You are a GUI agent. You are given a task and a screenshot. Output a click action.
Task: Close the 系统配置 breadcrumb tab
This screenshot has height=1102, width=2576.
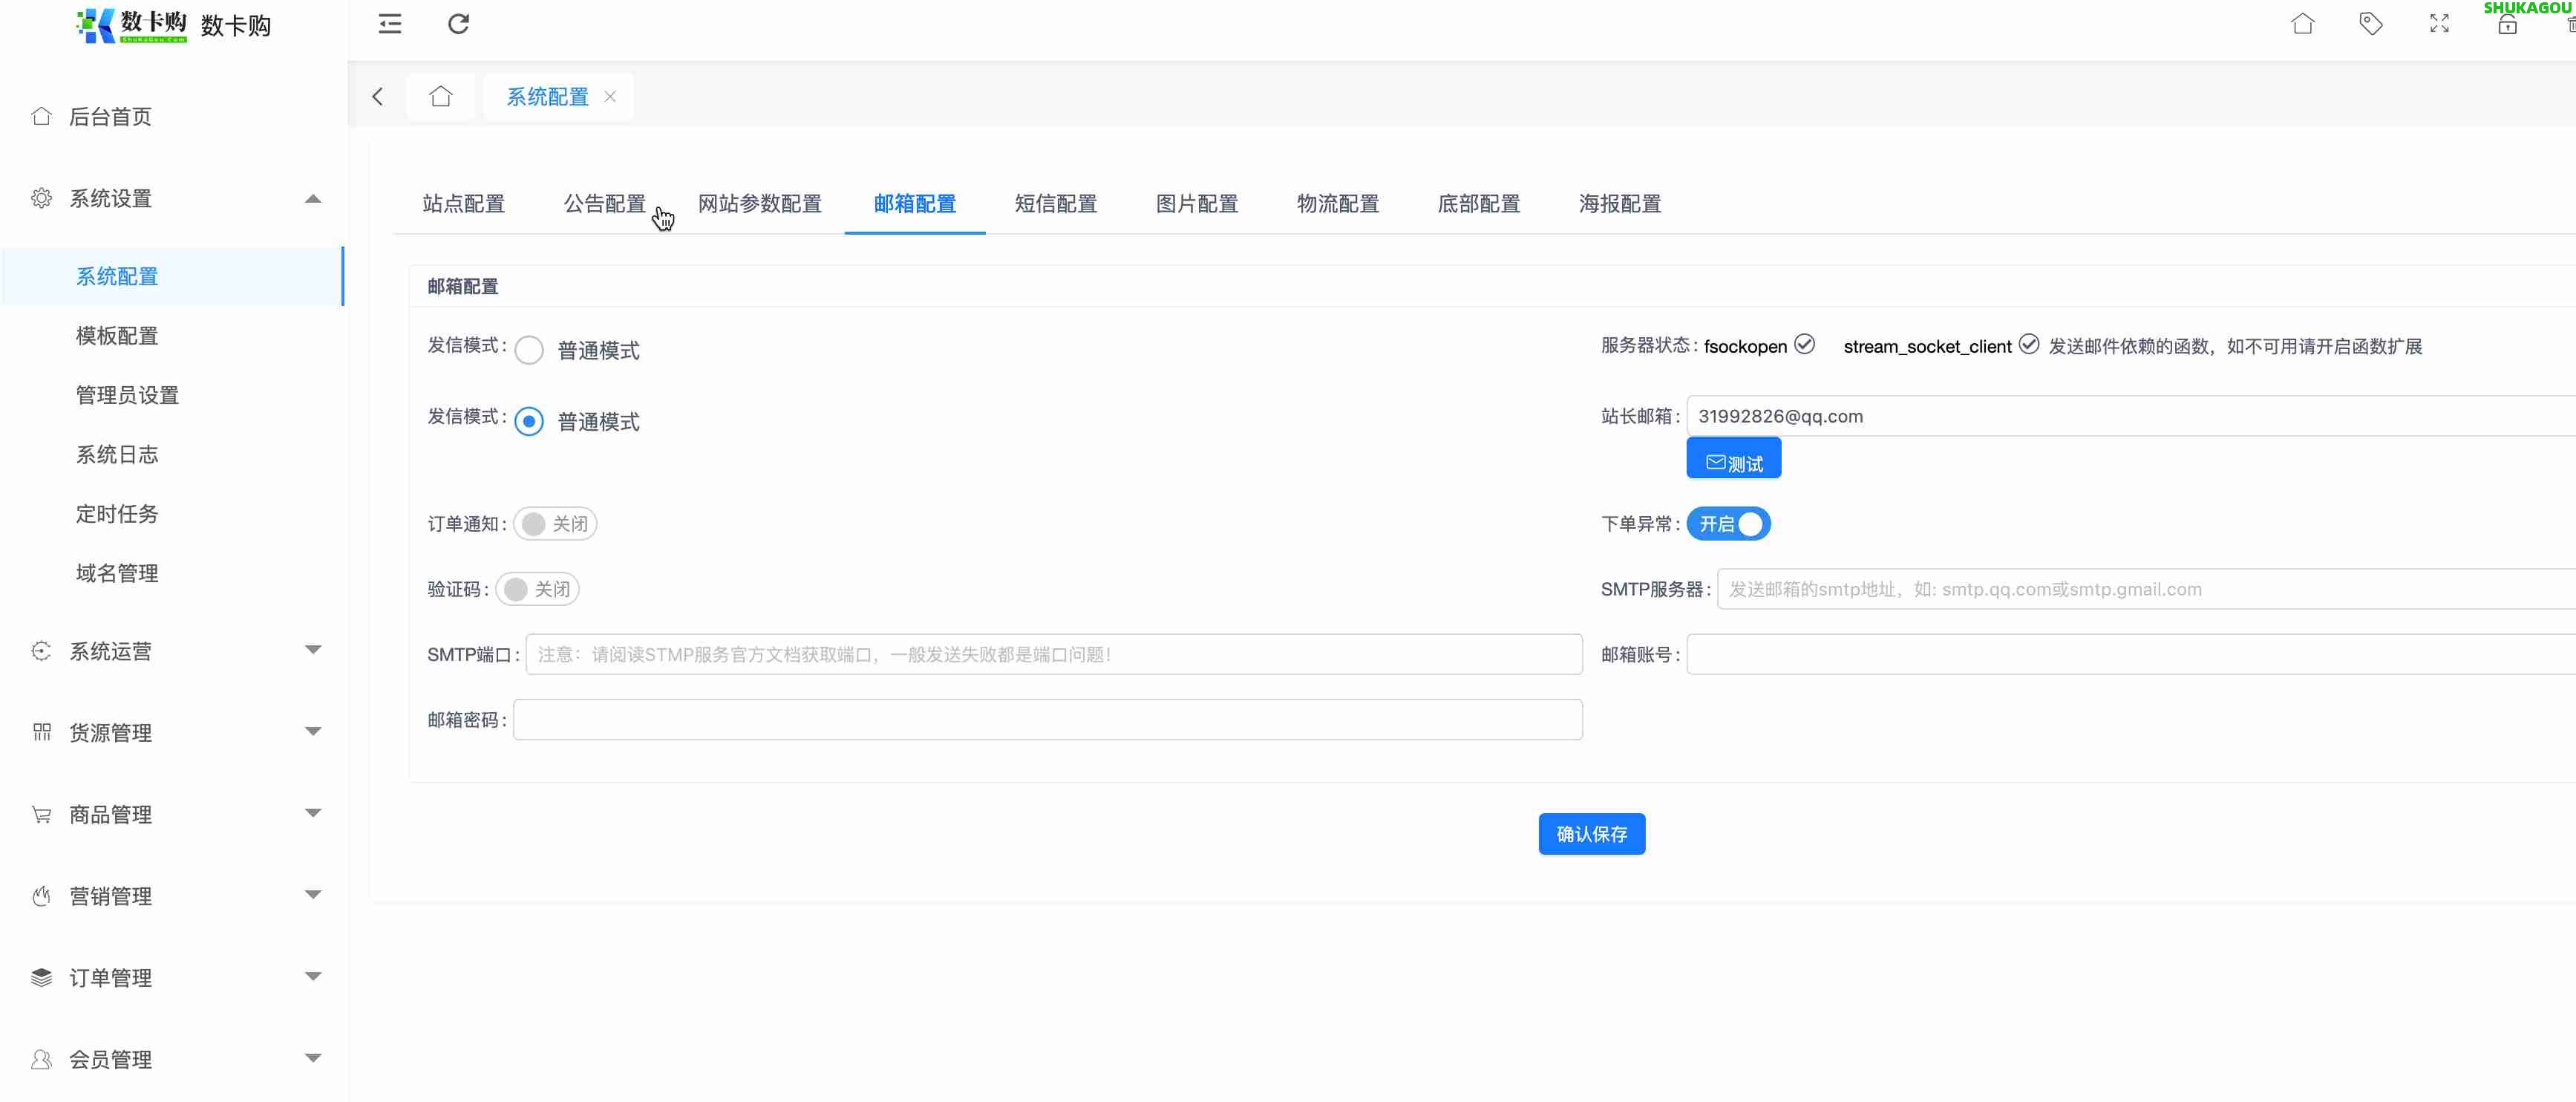(610, 96)
